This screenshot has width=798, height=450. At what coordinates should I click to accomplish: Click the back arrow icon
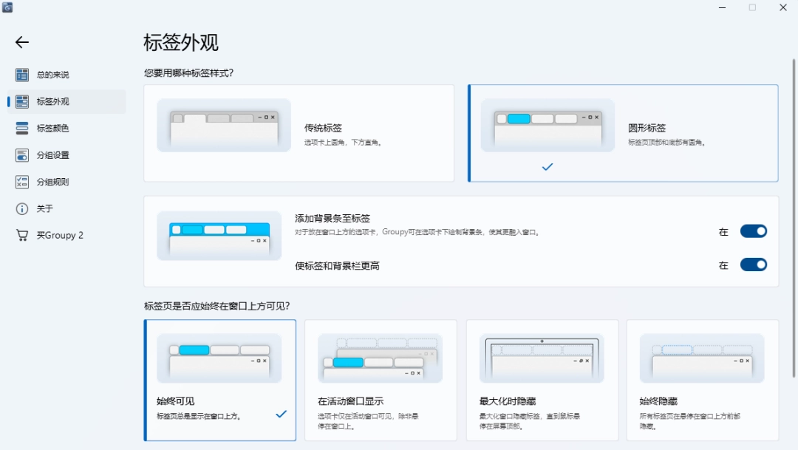[22, 43]
